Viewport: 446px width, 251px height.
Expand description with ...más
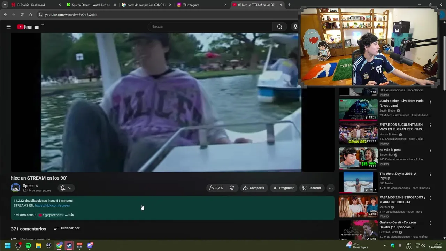click(x=69, y=215)
